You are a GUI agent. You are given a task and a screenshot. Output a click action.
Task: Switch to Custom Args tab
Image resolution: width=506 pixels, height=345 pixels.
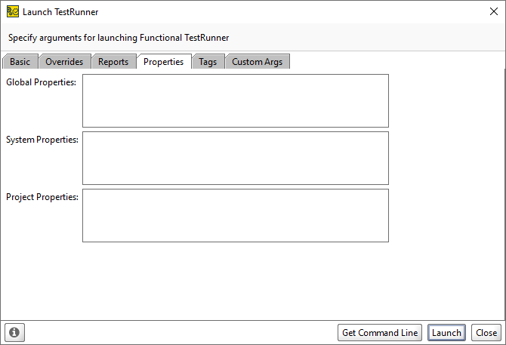pyautogui.click(x=258, y=62)
